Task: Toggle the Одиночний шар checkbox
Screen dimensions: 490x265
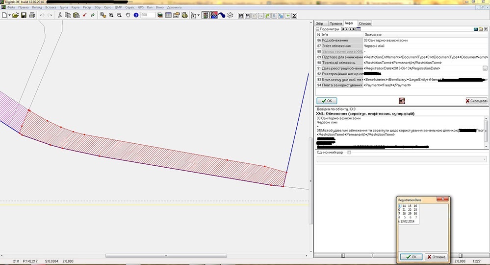Action: click(349, 153)
